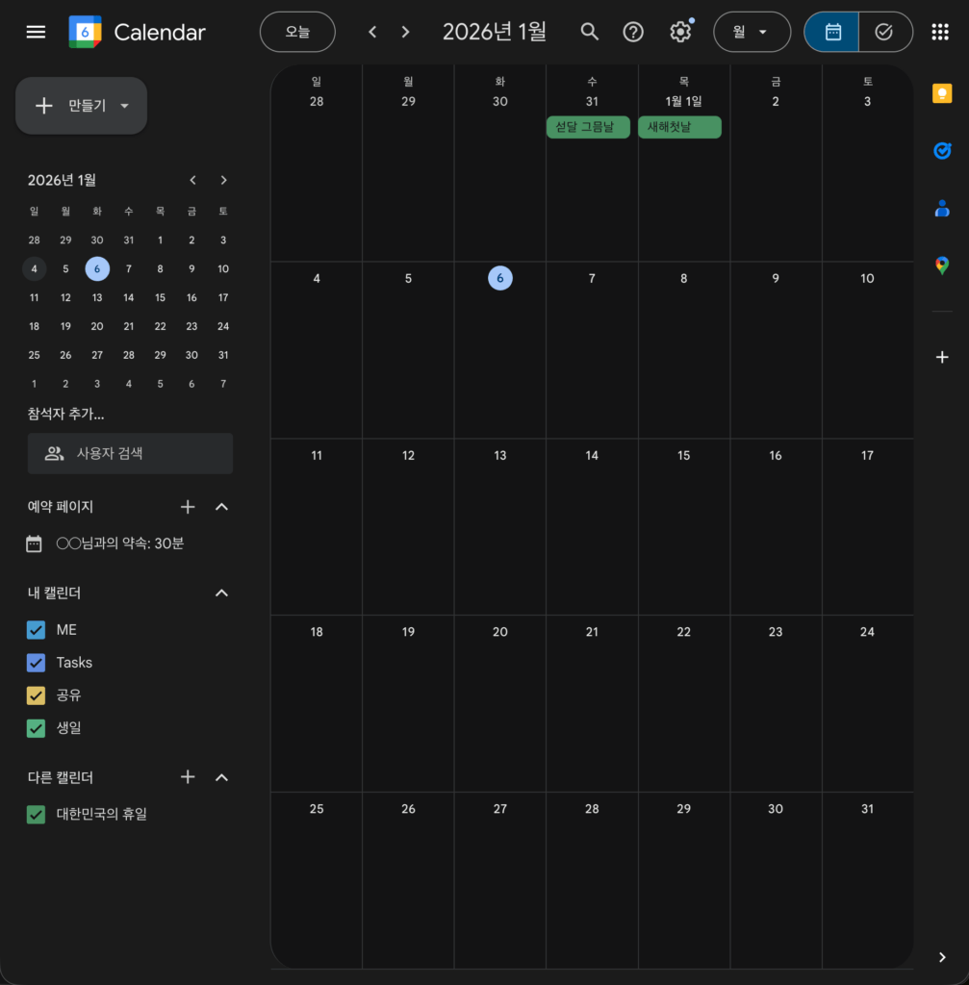Open Google Maps side panel icon
This screenshot has height=985, width=969.
pos(942,265)
